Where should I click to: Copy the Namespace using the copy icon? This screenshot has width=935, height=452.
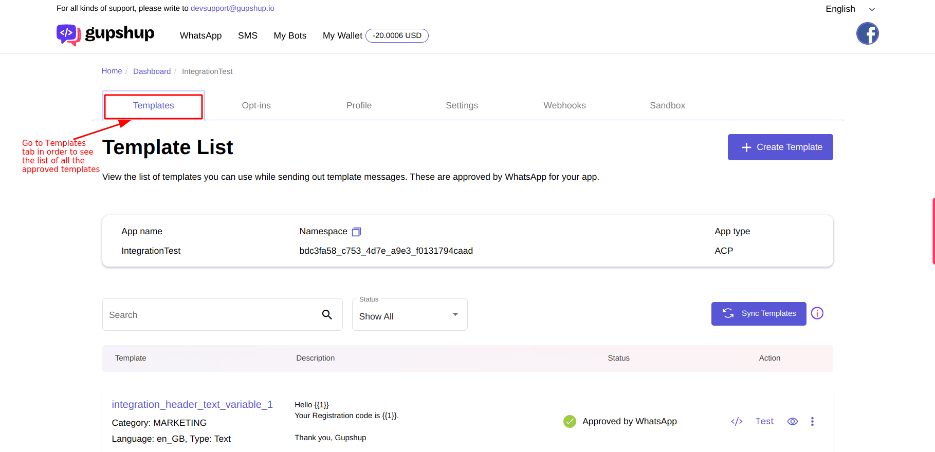pos(356,232)
